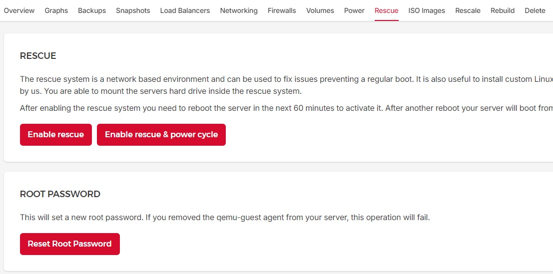Click Enable rescue & power cycle
553x274 pixels.
point(161,135)
